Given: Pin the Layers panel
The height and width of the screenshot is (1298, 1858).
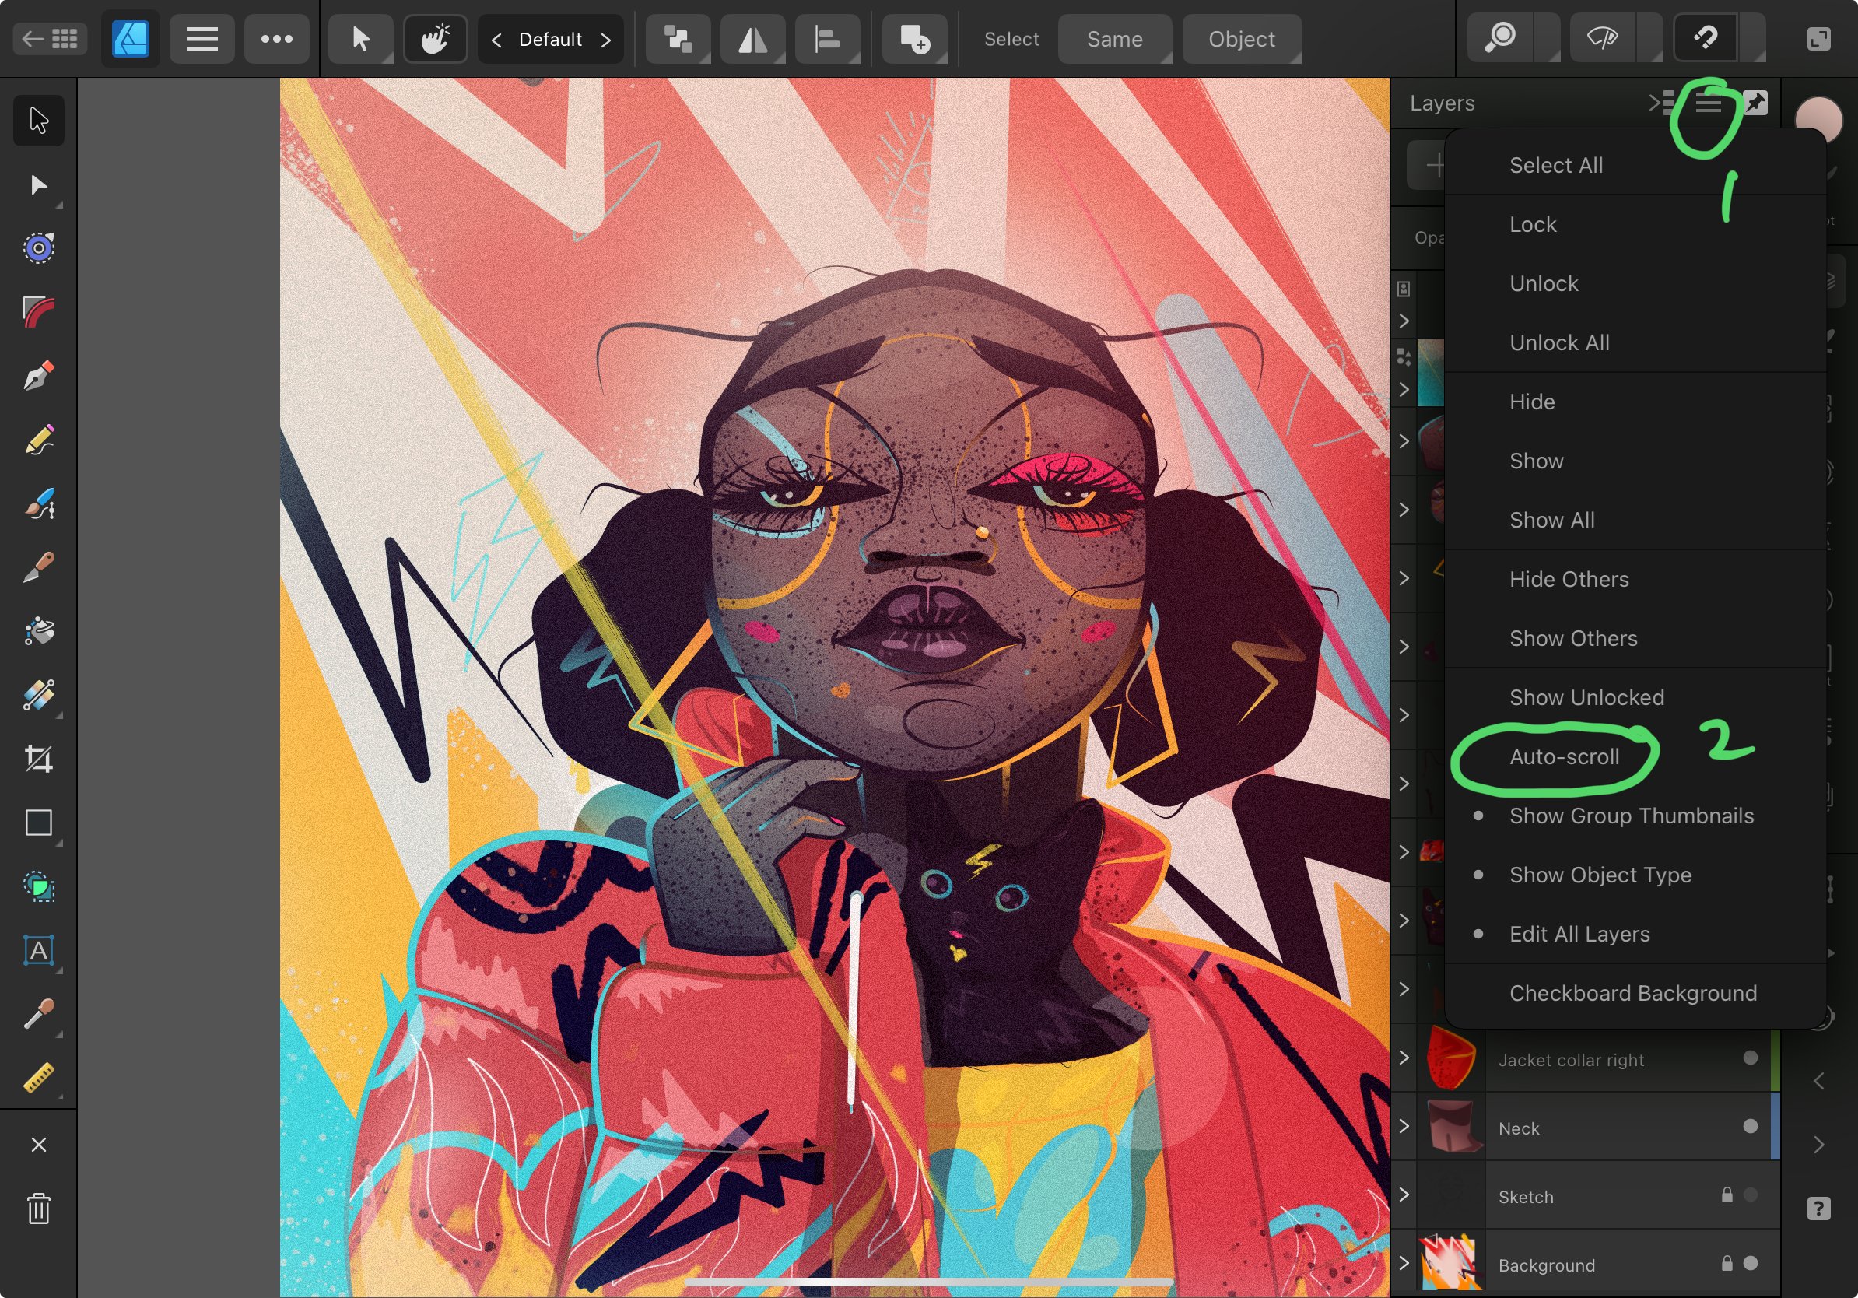Looking at the screenshot, I should pos(1755,103).
